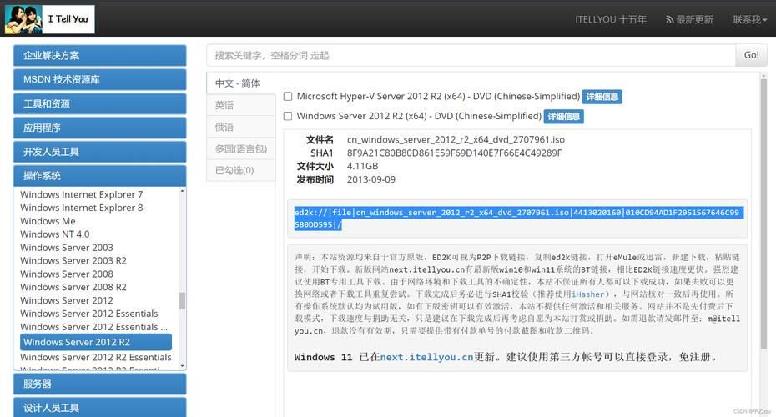This screenshot has height=417, width=776.
Task: Open the ITELLYOU 十五年 link
Action: 611,19
